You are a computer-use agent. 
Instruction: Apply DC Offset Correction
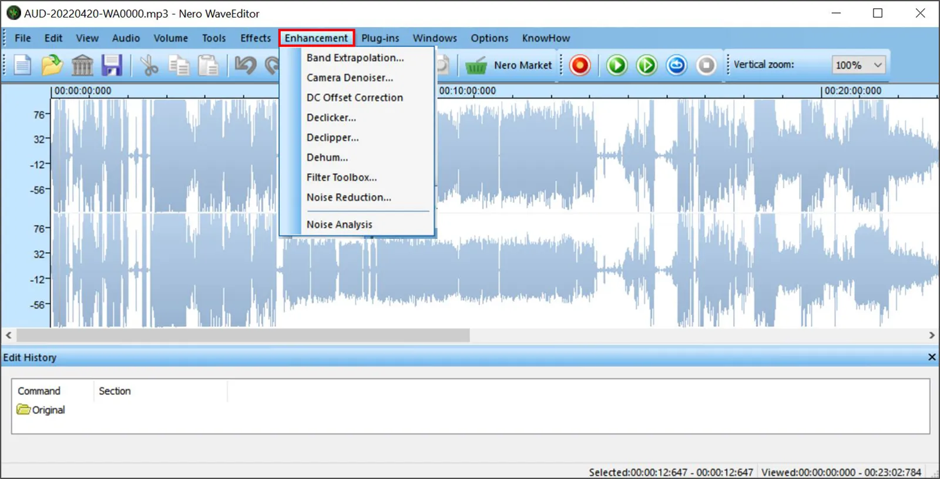coord(357,98)
